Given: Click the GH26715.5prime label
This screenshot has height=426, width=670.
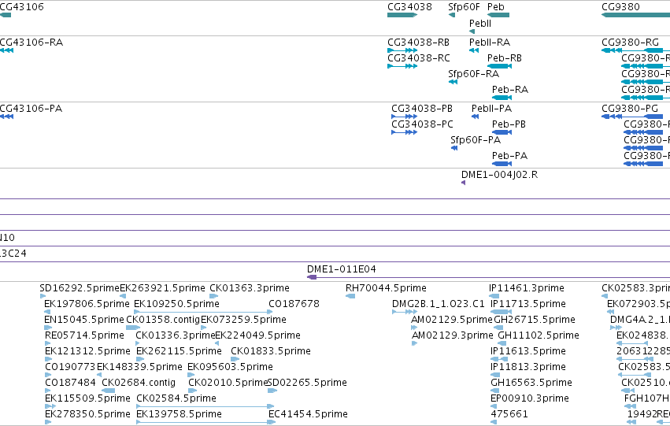Looking at the screenshot, I should click(x=535, y=320).
